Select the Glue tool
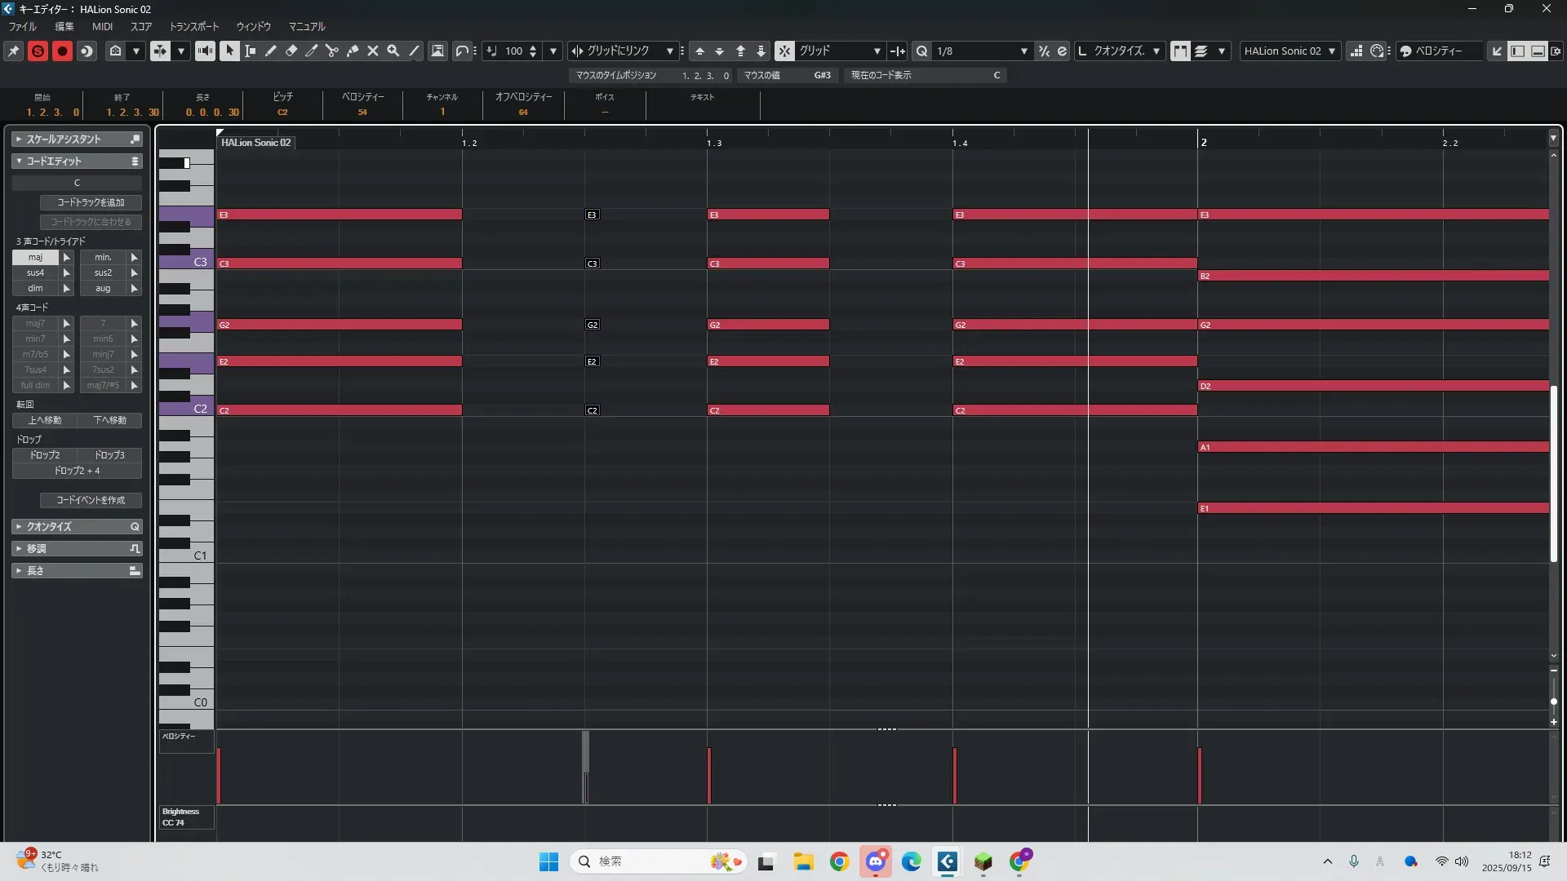1567x881 pixels. coord(353,51)
